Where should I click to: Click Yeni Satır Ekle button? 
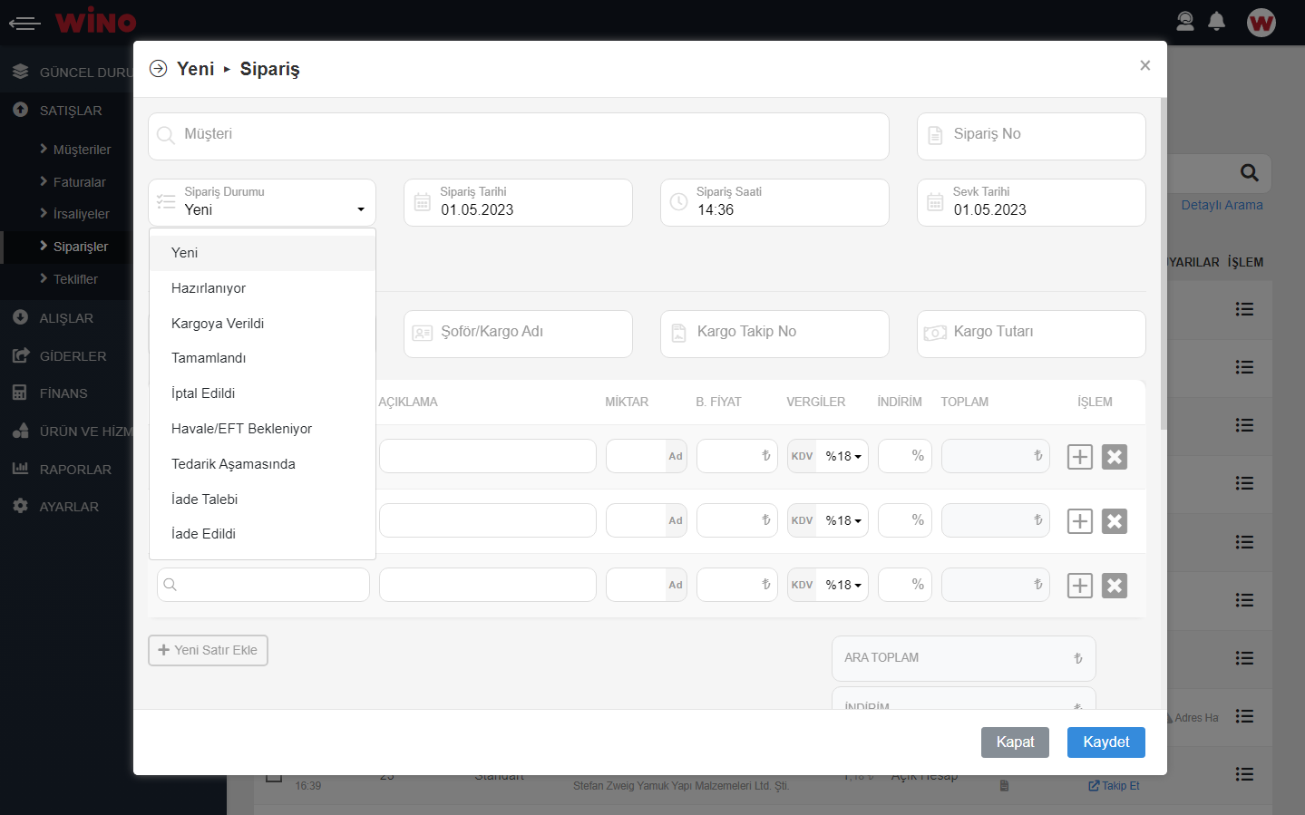pyautogui.click(x=208, y=651)
